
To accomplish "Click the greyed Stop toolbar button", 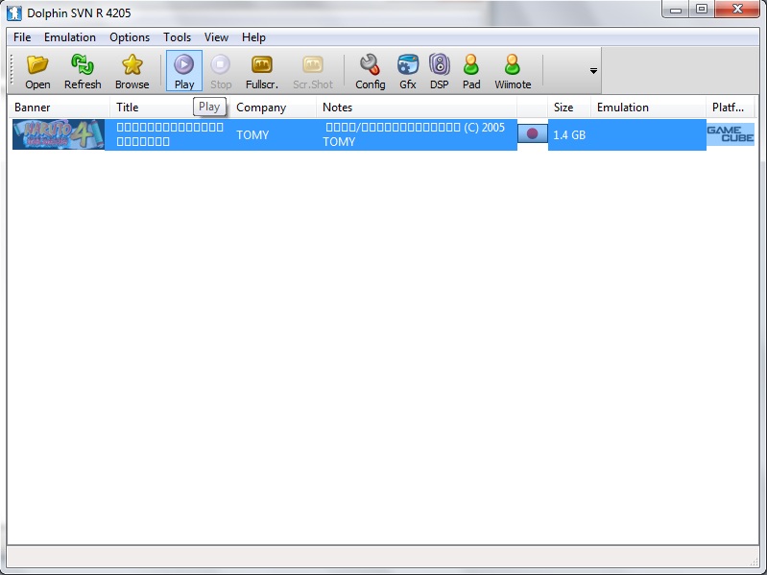I will (221, 71).
